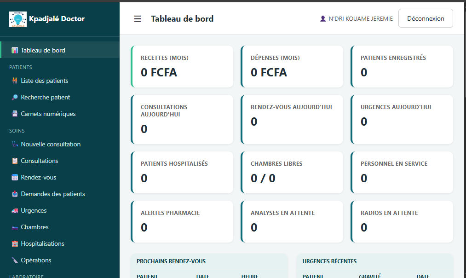
Task: Click the SOINS sidebar section label
Action: pyautogui.click(x=17, y=131)
